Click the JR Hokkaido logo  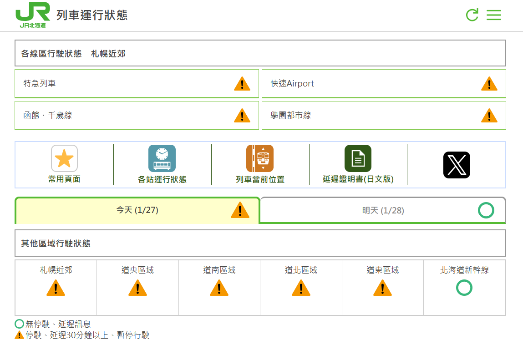33,15
